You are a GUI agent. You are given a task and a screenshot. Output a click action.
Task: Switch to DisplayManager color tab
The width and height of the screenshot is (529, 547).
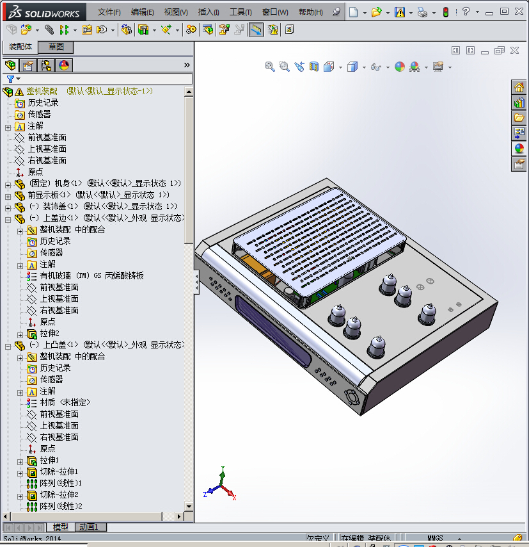(x=64, y=65)
